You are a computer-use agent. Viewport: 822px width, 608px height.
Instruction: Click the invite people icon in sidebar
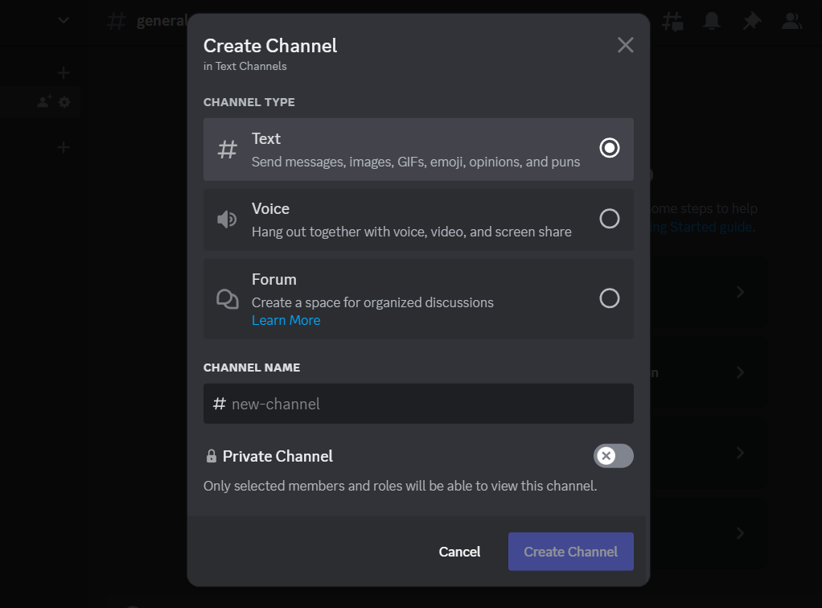[x=43, y=102]
